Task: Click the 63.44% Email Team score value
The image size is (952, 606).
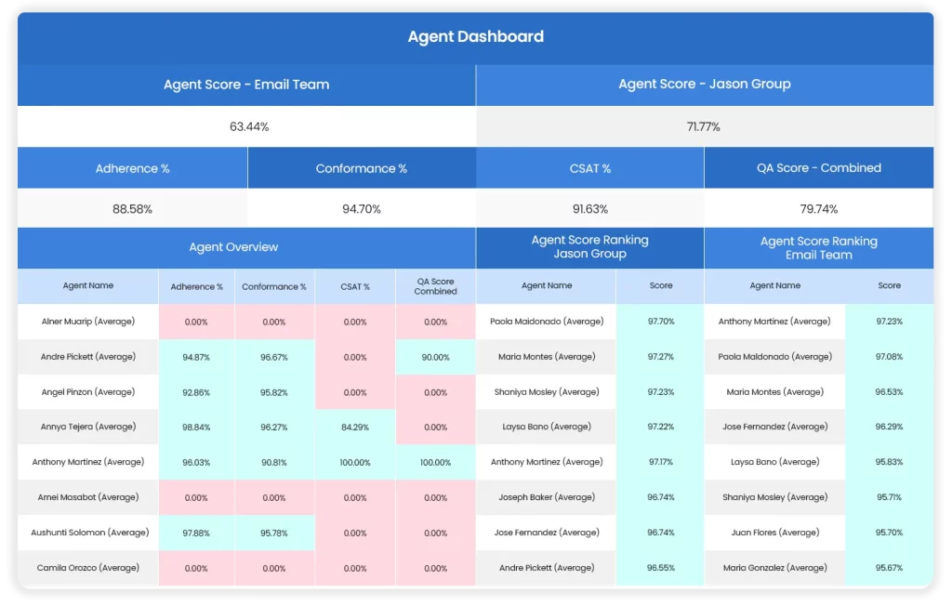Action: (x=248, y=126)
